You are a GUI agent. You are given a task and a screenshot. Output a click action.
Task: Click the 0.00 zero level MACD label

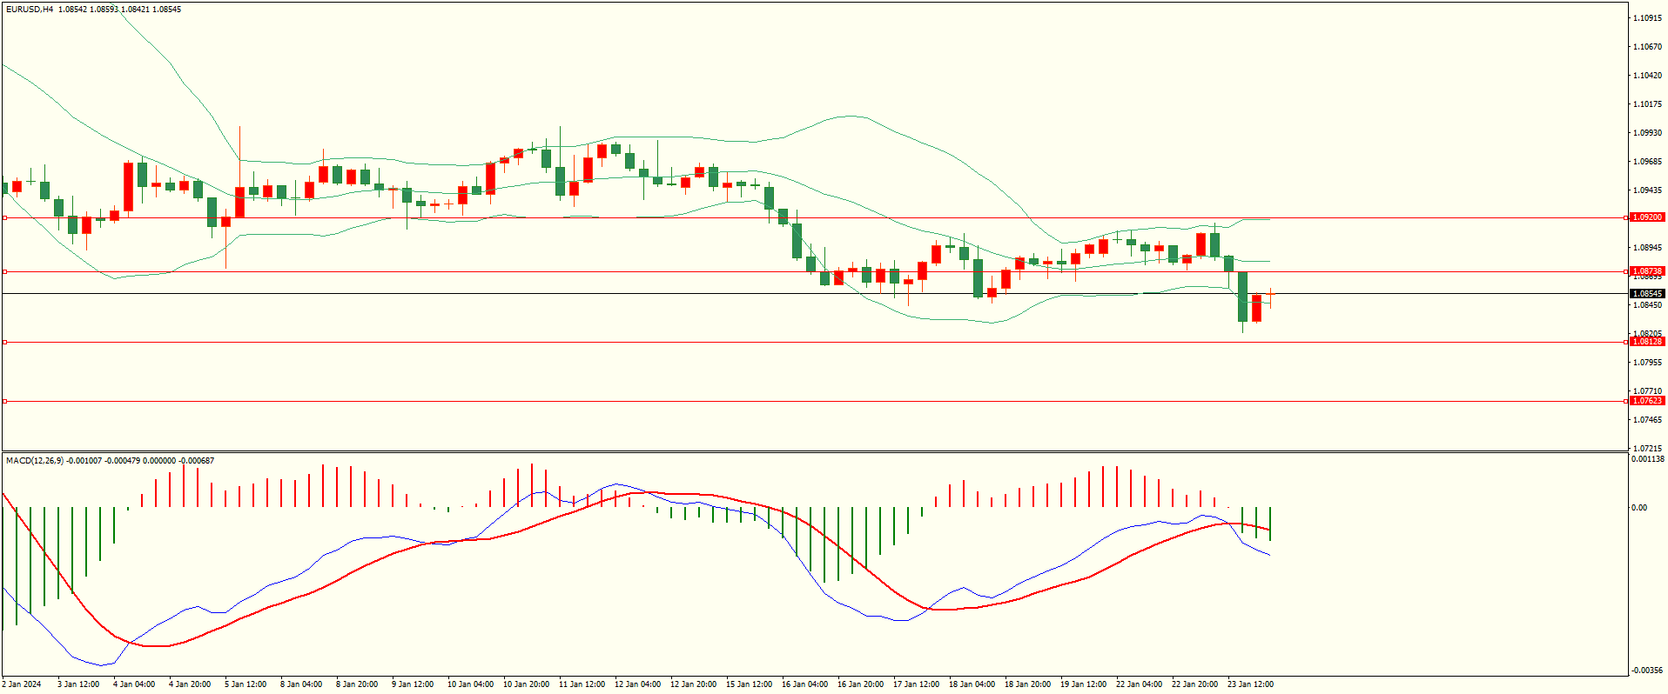tap(1639, 508)
